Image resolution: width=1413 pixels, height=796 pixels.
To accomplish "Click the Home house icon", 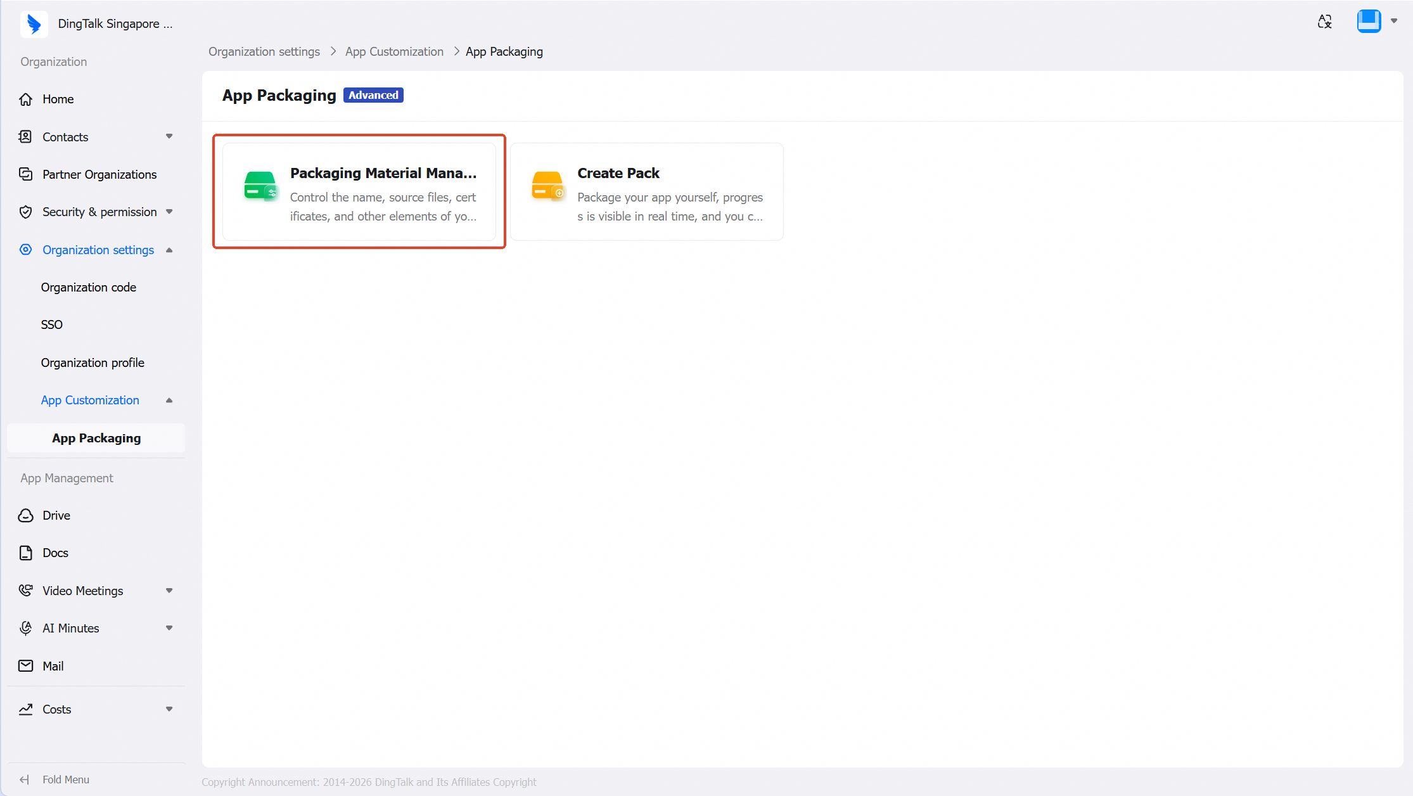I will tap(26, 99).
